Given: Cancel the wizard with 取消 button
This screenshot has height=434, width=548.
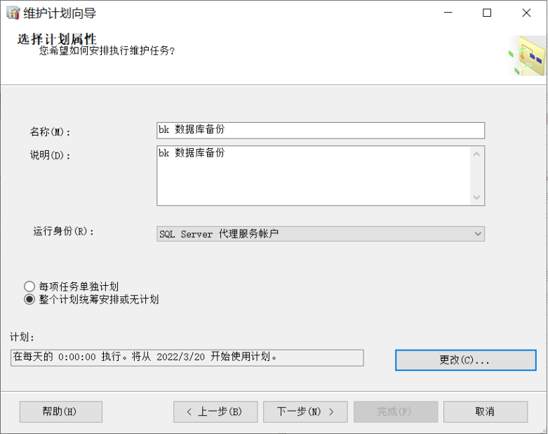Looking at the screenshot, I should (x=486, y=412).
